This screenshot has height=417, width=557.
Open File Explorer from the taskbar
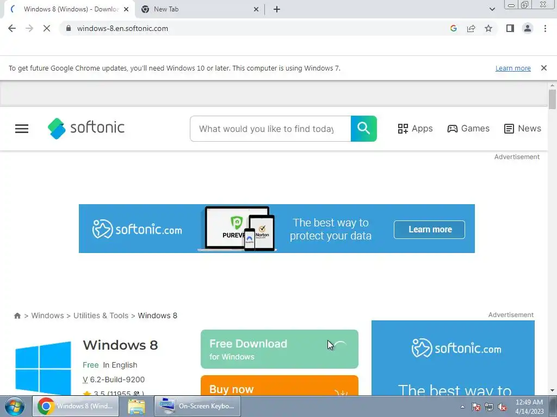137,406
